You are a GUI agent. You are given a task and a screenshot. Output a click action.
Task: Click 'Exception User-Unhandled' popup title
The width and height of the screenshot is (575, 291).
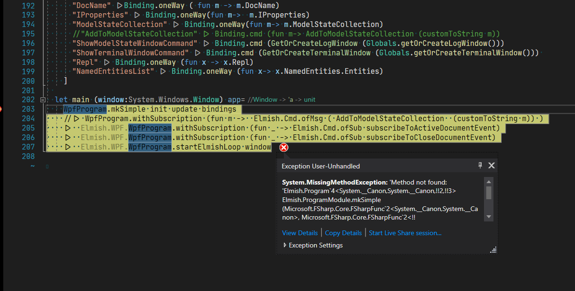coord(320,166)
